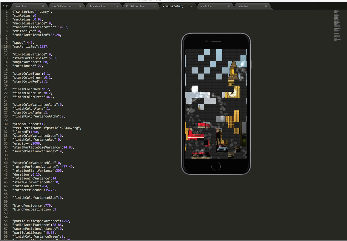The width and height of the screenshot is (347, 241).
Task: Open the levelSelector.lua tab
Action: (61, 6)
